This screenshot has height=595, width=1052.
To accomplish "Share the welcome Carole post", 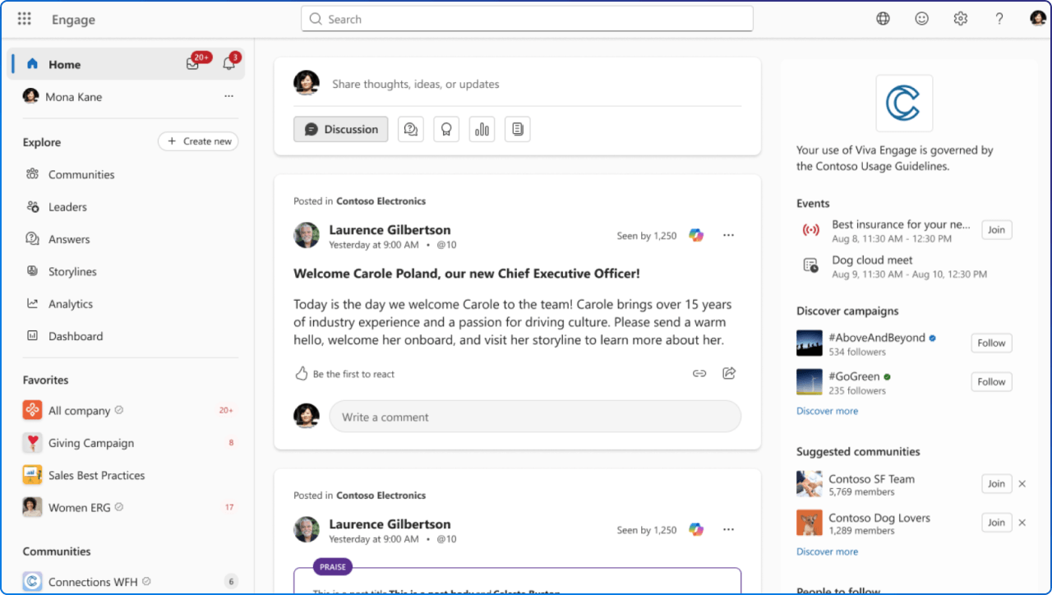I will (x=729, y=374).
